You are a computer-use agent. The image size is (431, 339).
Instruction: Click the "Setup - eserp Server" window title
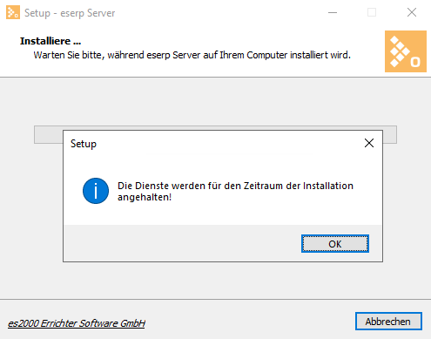point(70,13)
